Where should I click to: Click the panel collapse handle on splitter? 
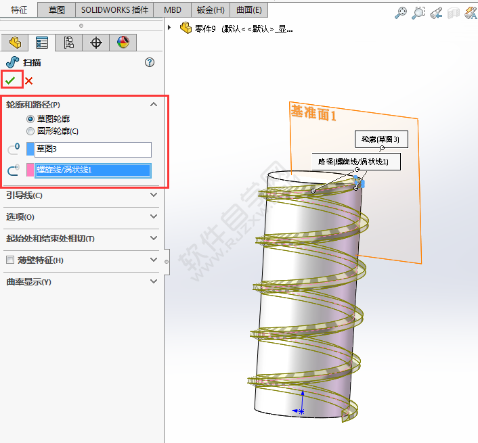[x=167, y=262]
